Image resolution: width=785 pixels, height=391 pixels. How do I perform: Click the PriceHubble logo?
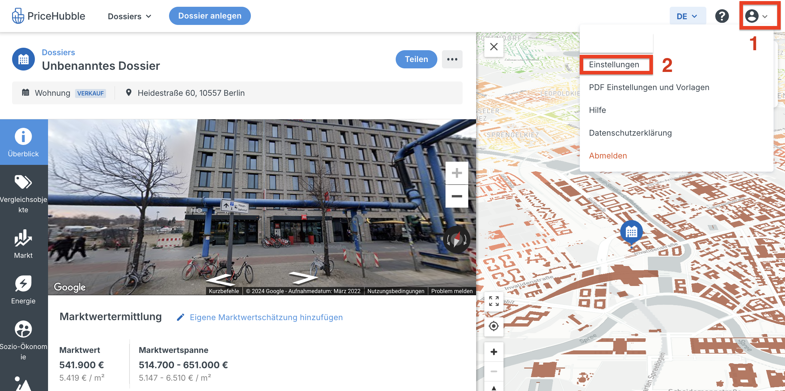[x=48, y=16]
